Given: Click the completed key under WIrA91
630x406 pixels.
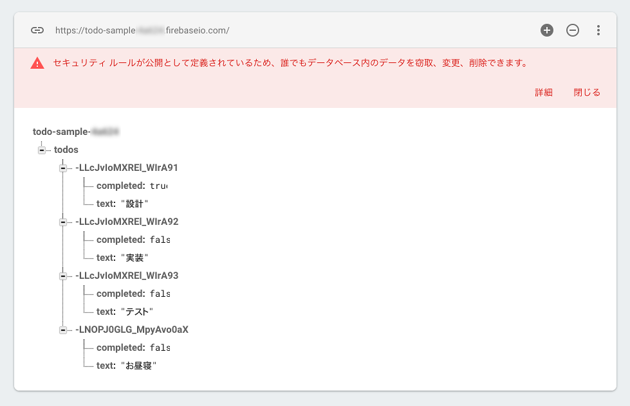Looking at the screenshot, I should (120, 186).
